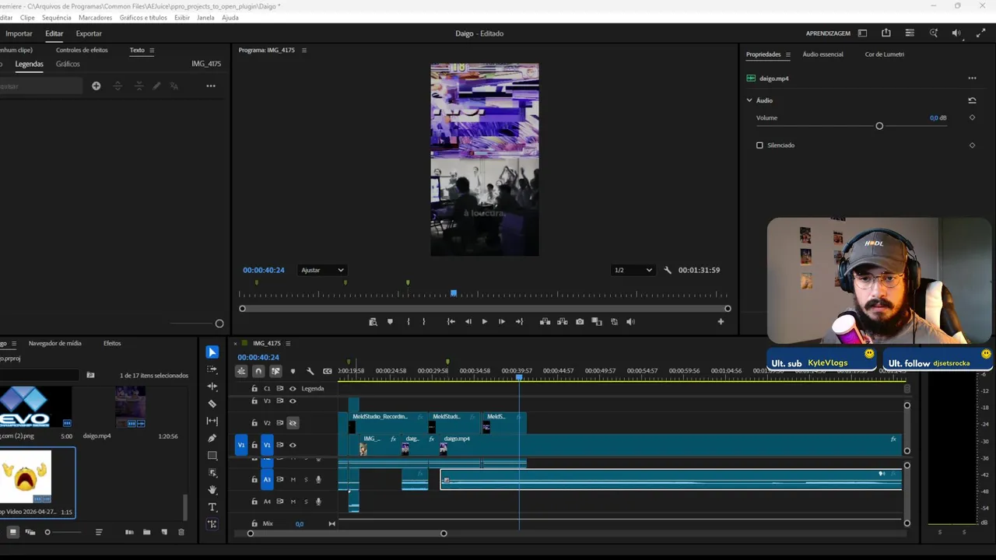Open the IMG_4175 timeline panel menu

[x=288, y=343]
